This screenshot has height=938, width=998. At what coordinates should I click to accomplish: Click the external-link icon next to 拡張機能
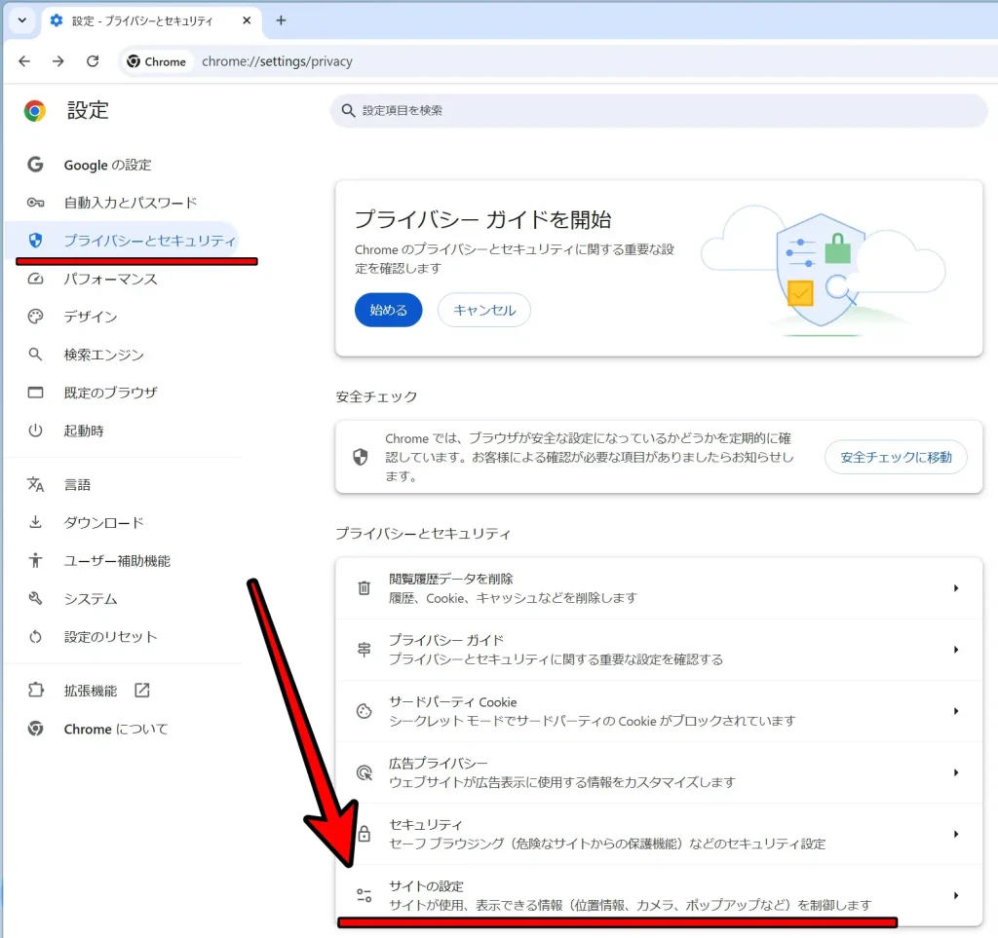pyautogui.click(x=140, y=690)
